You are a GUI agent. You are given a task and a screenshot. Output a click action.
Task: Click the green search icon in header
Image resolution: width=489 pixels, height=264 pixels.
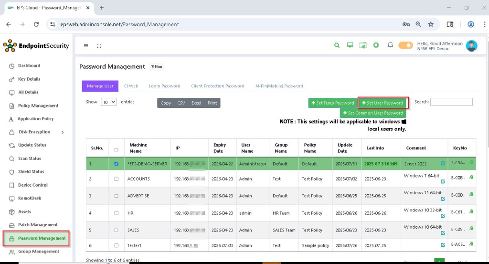337,45
